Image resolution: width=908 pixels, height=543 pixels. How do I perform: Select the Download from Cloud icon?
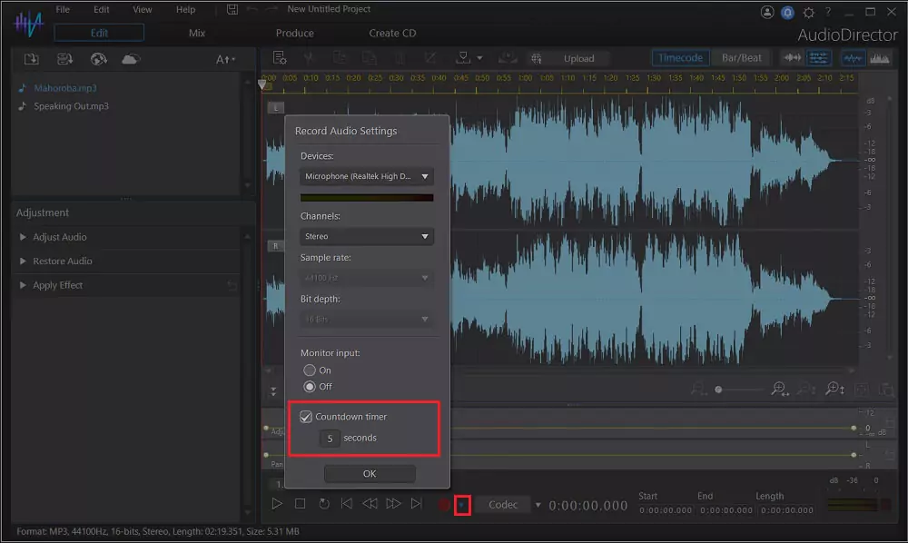click(131, 57)
